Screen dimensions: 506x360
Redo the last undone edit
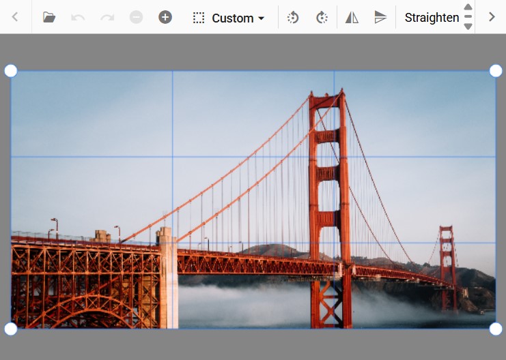click(107, 17)
